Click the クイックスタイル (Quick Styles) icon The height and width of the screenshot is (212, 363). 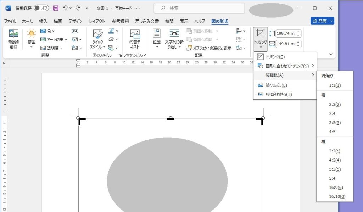coord(98,34)
